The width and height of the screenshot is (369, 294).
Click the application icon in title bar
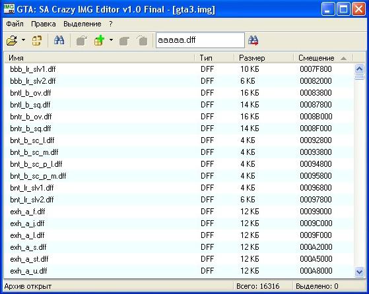point(9,9)
